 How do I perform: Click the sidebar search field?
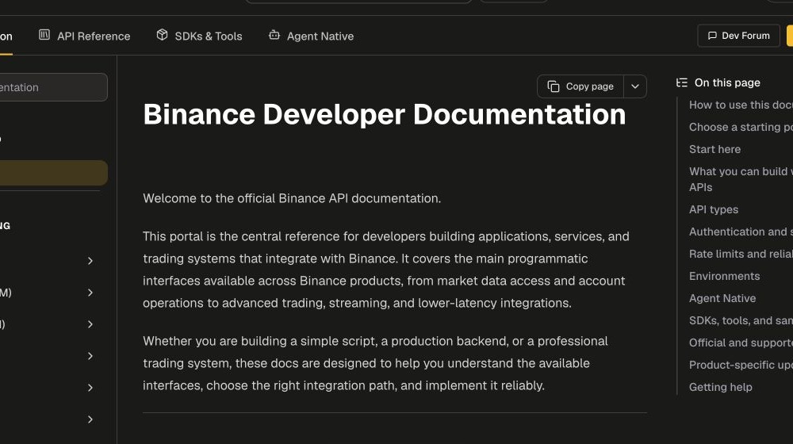coord(54,87)
